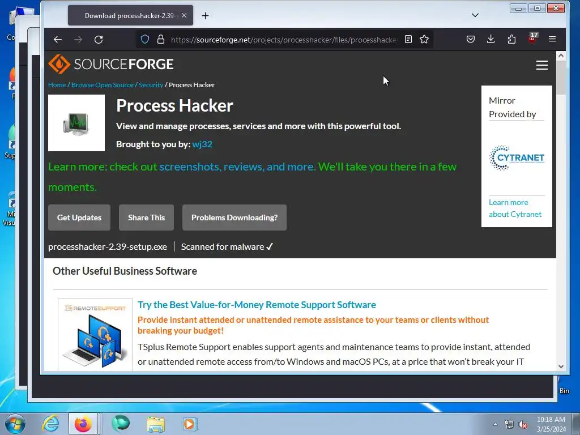
Task: Open SourceForge site hamburger menu
Action: click(542, 65)
